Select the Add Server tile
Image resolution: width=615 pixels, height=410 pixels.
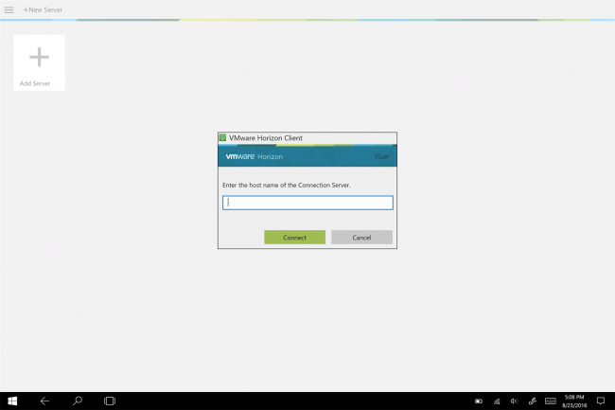click(39, 62)
